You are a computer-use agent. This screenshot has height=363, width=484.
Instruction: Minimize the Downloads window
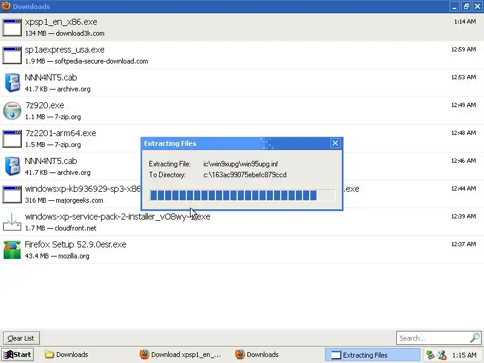point(454,6)
